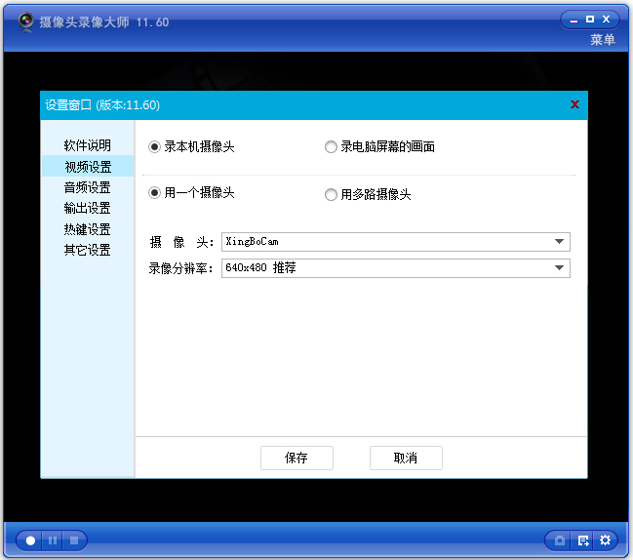
Task: Open the 软件说明 tab
Action: (87, 145)
